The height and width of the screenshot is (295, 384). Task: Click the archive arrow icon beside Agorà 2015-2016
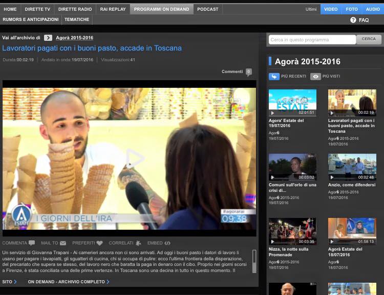pyautogui.click(x=48, y=38)
